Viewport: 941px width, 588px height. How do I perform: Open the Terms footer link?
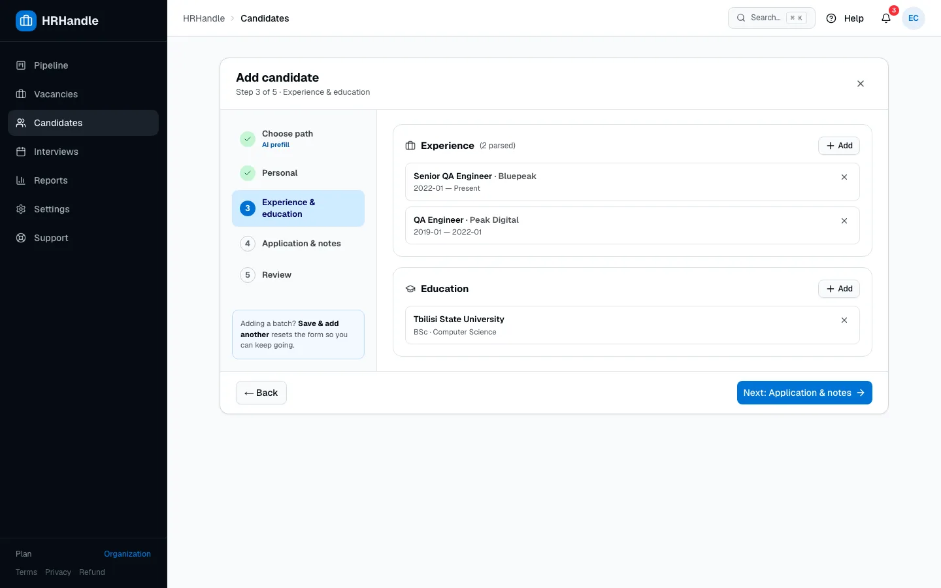tap(26, 572)
